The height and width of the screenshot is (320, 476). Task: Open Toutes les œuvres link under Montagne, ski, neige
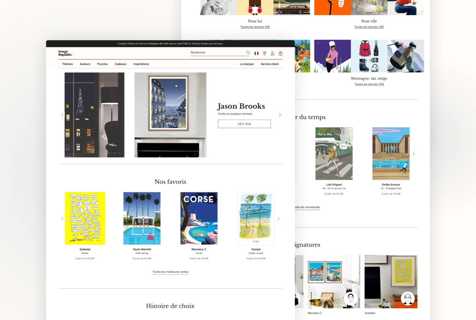(x=369, y=84)
